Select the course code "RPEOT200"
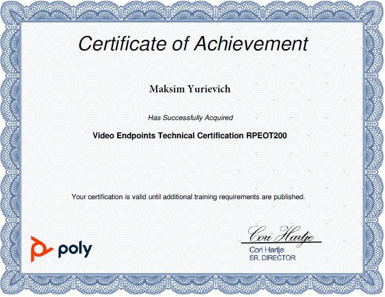 (267, 135)
